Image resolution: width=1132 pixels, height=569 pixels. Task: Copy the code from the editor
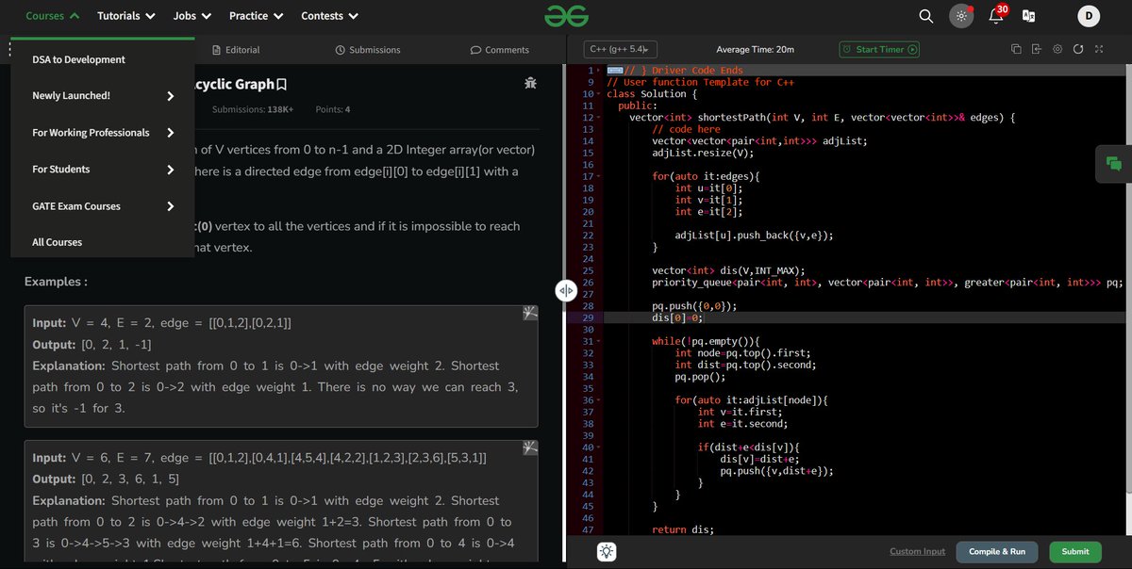point(1016,49)
